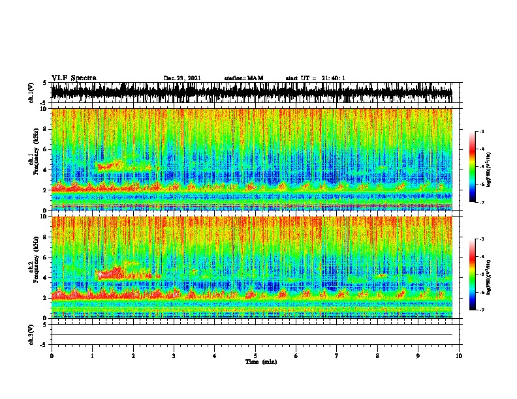Click the x-axis tick label "0"
The height and width of the screenshot is (399, 517).
[x=52, y=356]
